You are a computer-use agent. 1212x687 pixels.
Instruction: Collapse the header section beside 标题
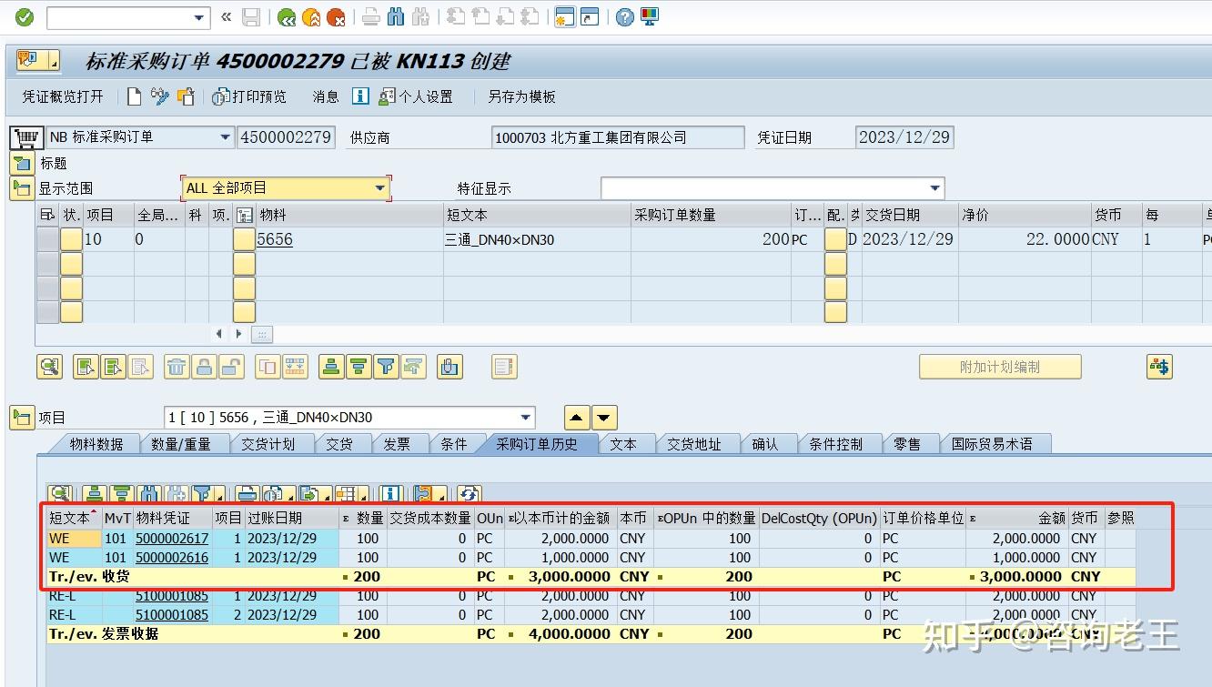click(22, 163)
